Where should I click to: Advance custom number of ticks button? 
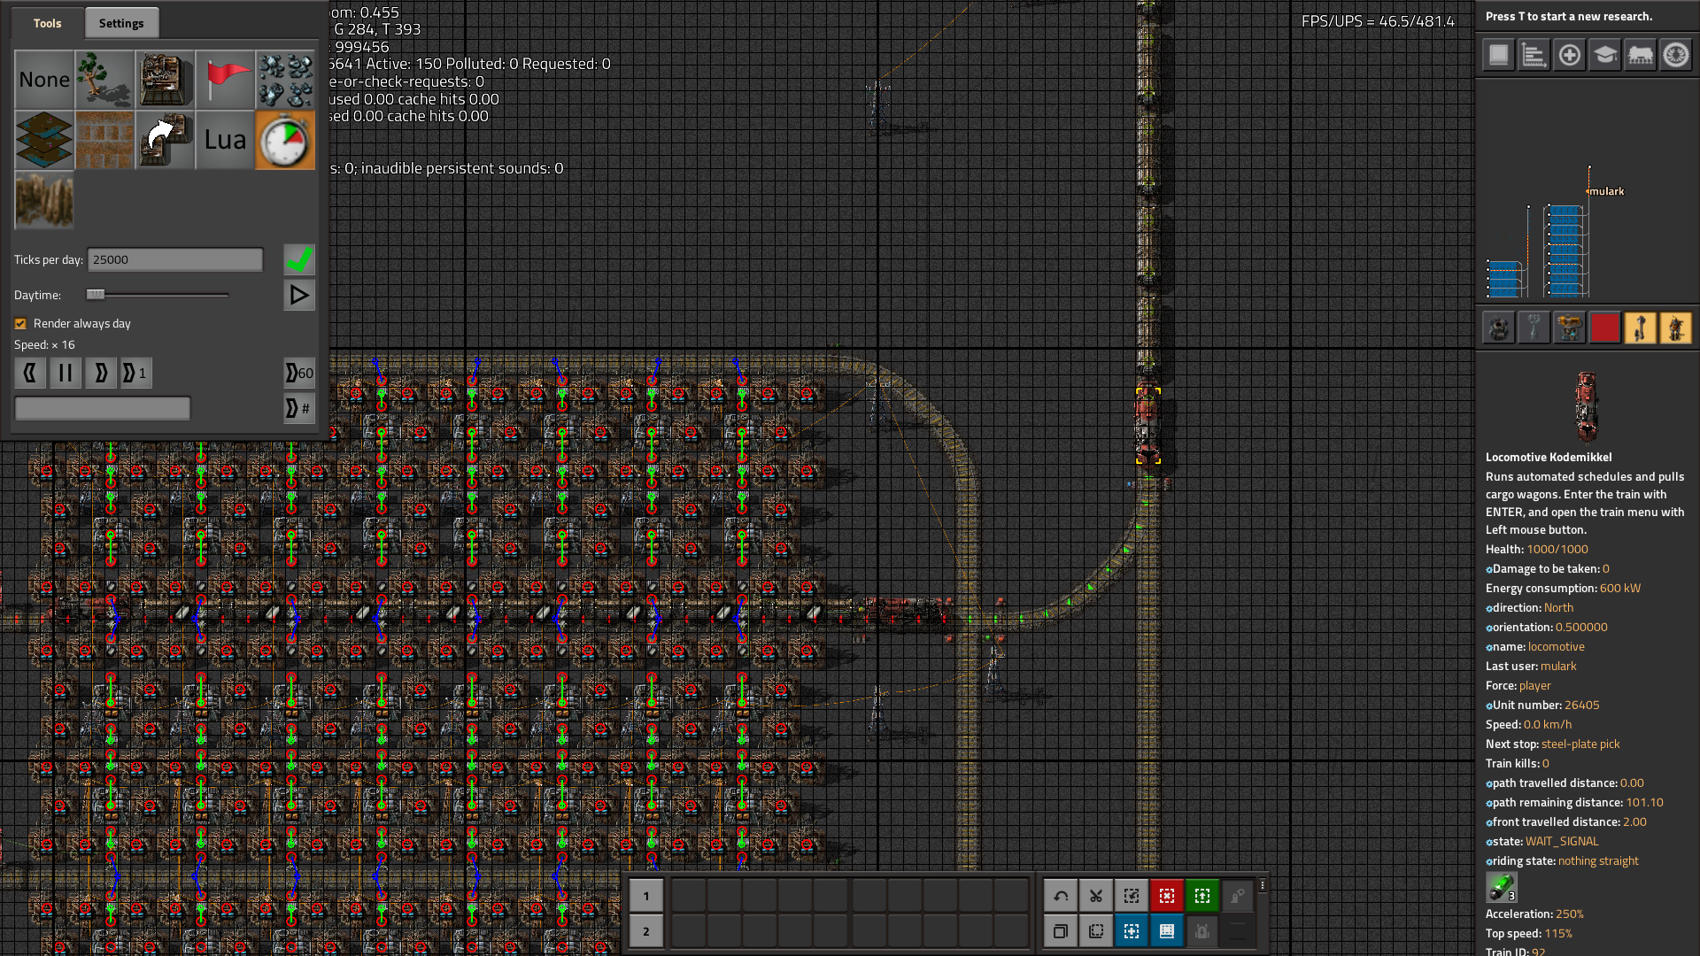click(x=299, y=408)
